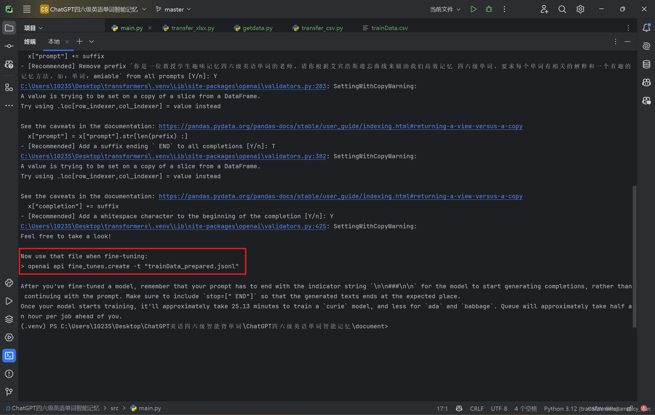655x415 pixels.
Task: Open the Problems tool window
Action: (9, 374)
